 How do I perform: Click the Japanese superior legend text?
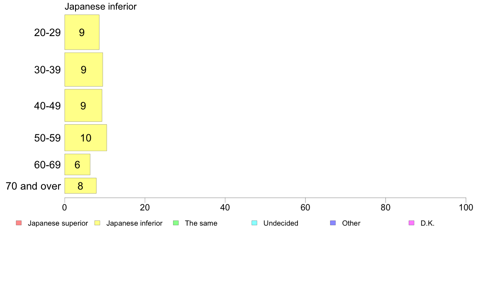point(58,223)
